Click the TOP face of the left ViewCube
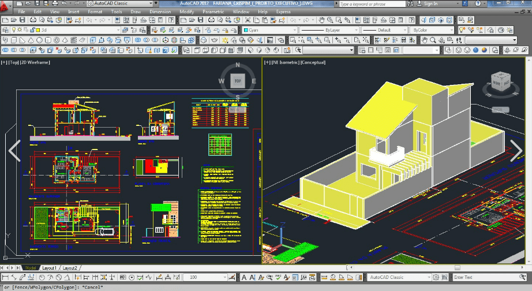 (238, 81)
